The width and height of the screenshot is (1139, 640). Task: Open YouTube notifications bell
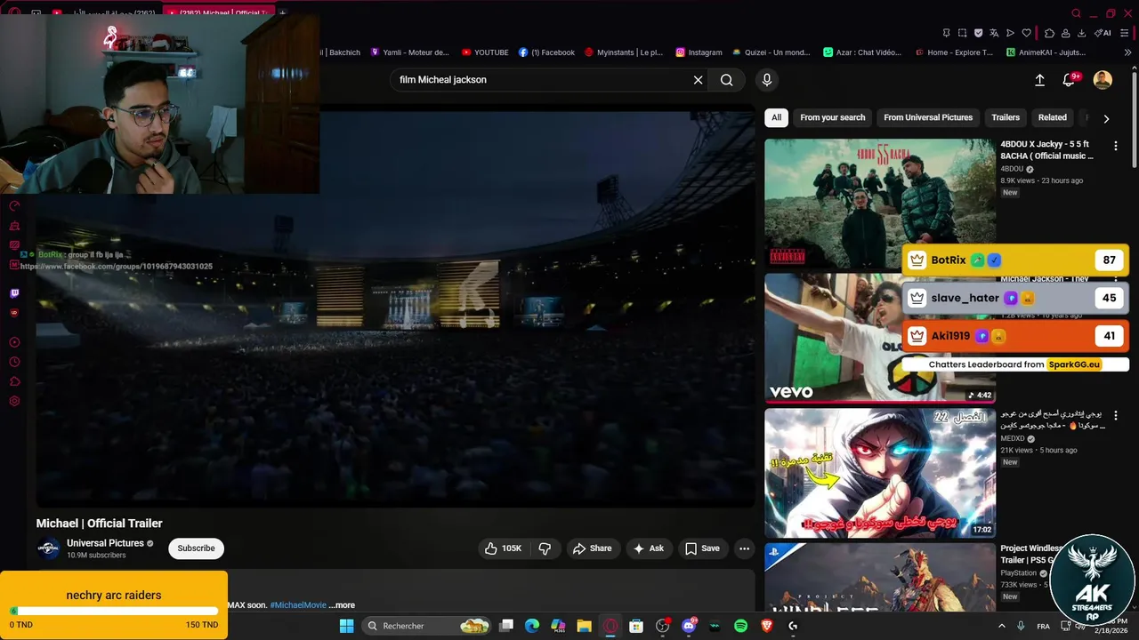(x=1069, y=80)
